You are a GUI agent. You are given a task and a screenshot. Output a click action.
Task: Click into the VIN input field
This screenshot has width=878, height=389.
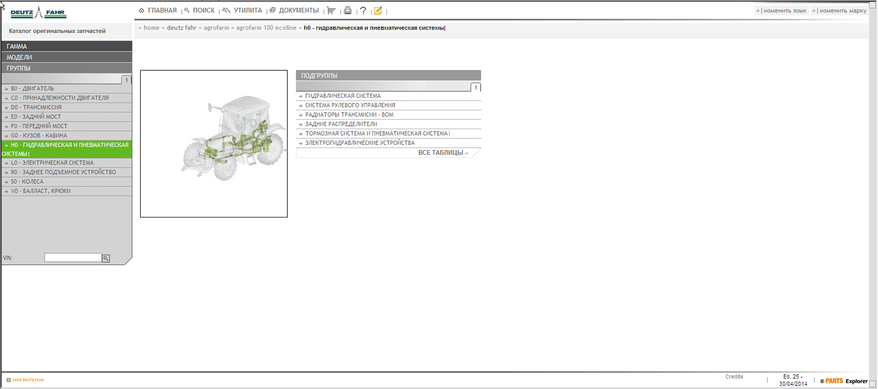73,258
